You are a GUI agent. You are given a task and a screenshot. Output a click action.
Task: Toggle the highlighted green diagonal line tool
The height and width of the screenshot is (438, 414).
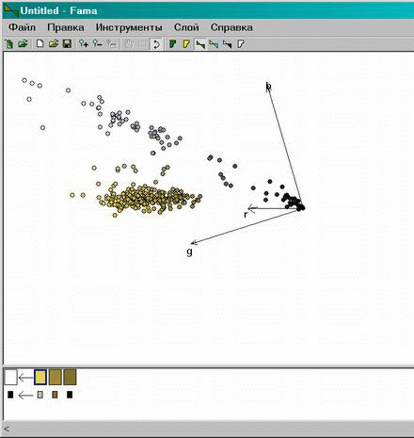coord(200,44)
